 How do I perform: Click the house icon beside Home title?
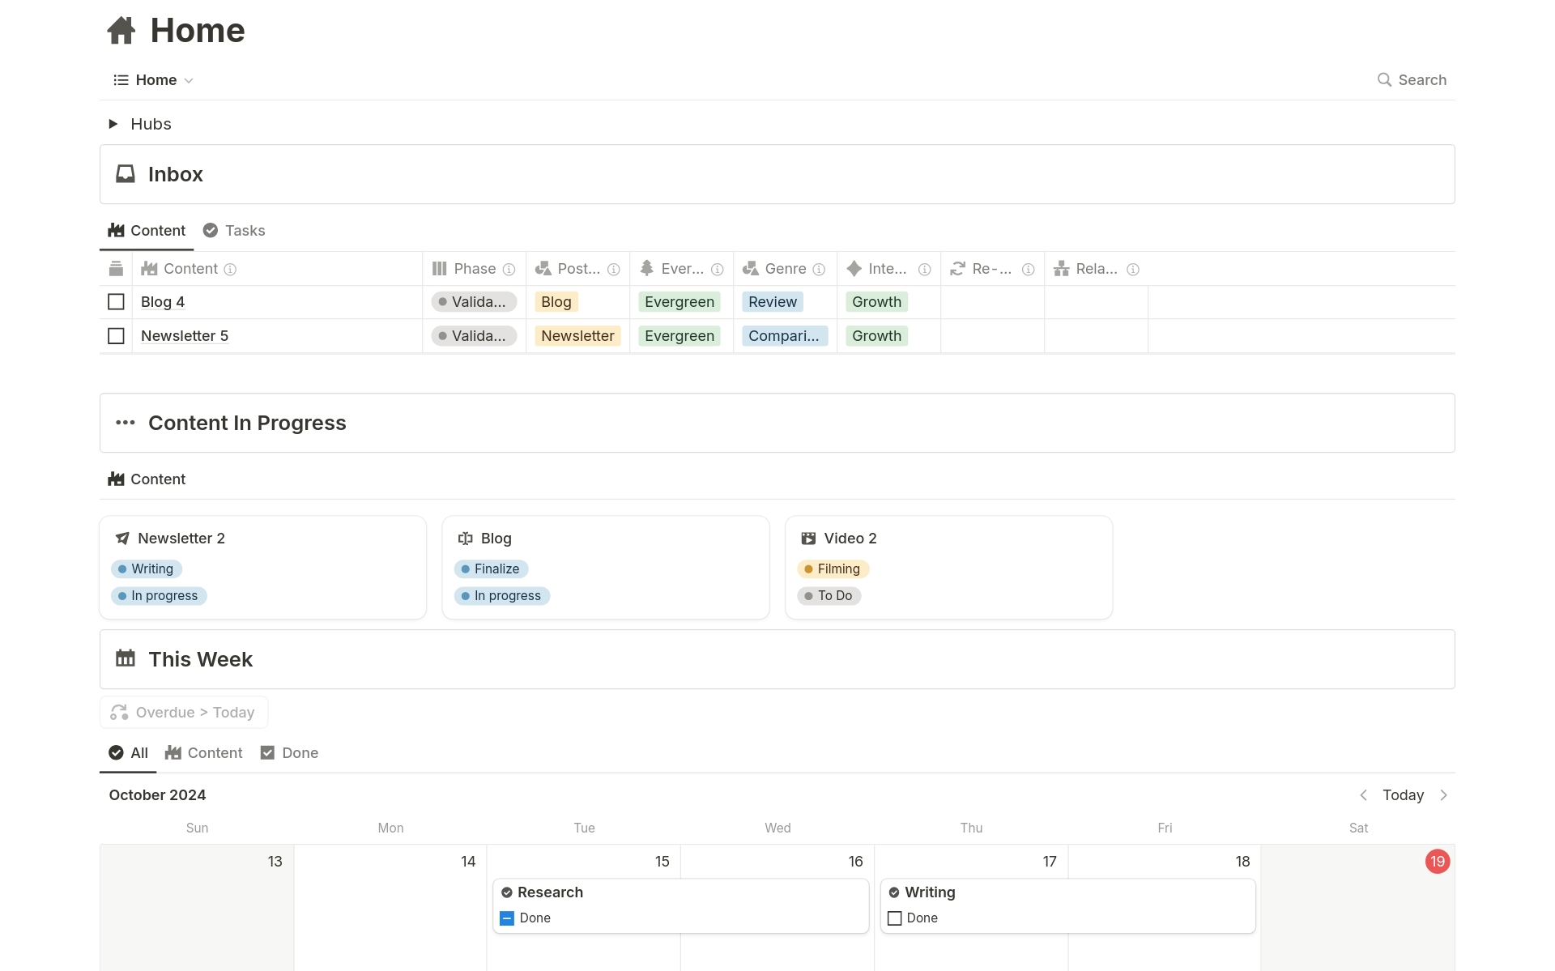click(x=121, y=30)
